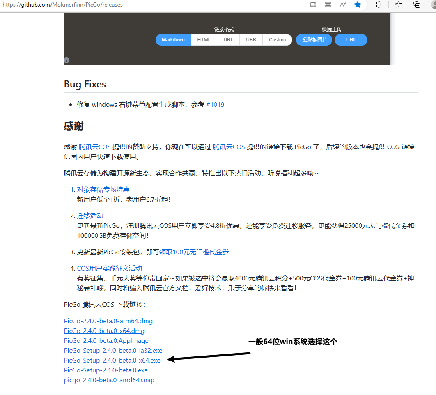This screenshot has width=436, height=395.
Task: Click the info icon in the PicGo screenshot
Action: [x=66, y=60]
